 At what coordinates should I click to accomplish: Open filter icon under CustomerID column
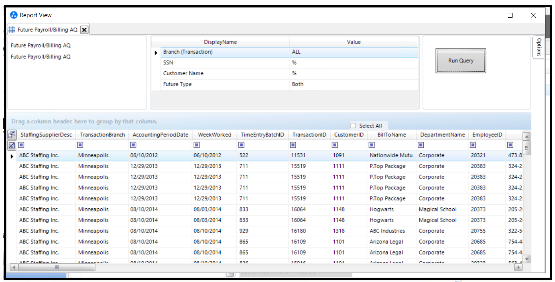pos(336,145)
